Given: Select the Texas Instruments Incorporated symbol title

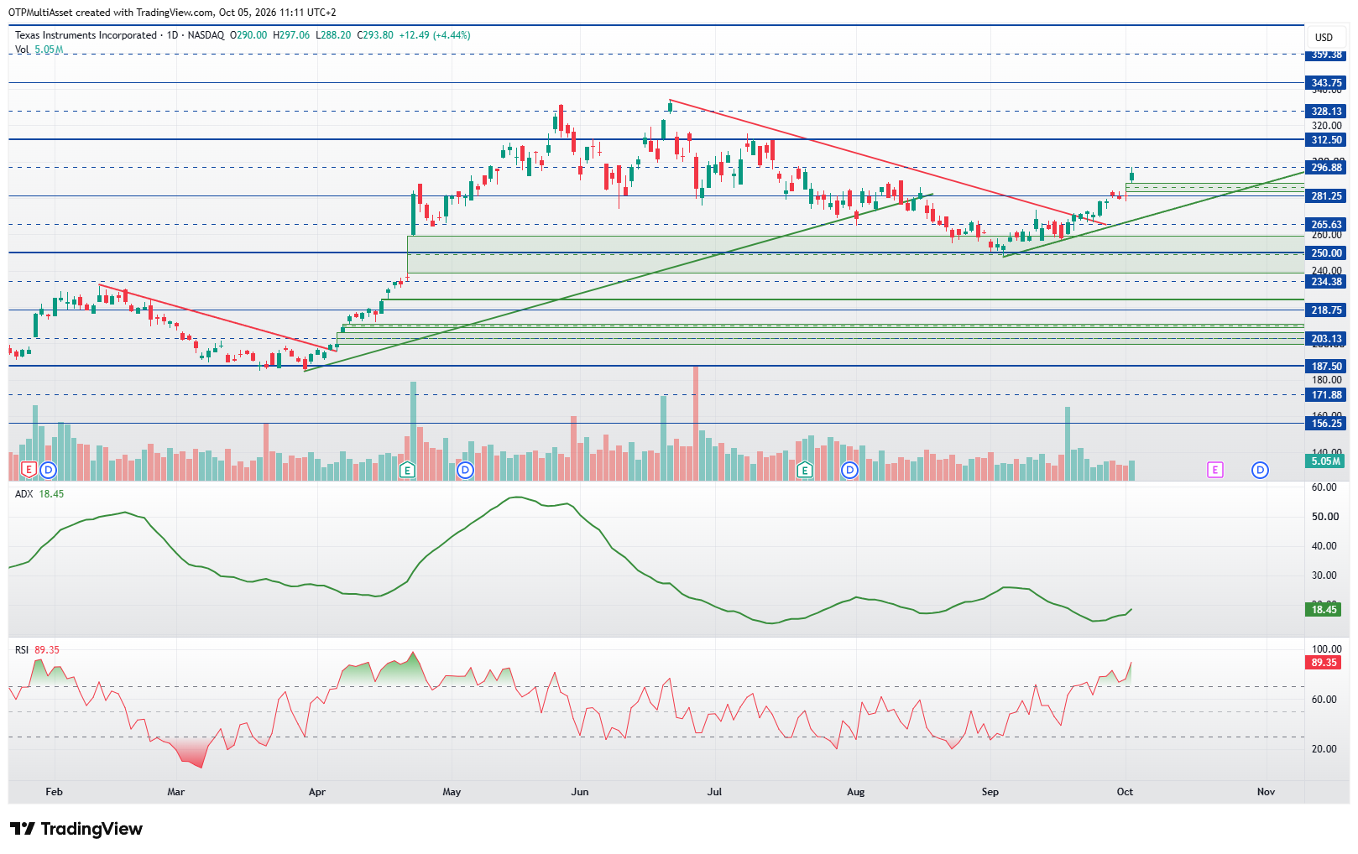Looking at the screenshot, I should click(86, 35).
